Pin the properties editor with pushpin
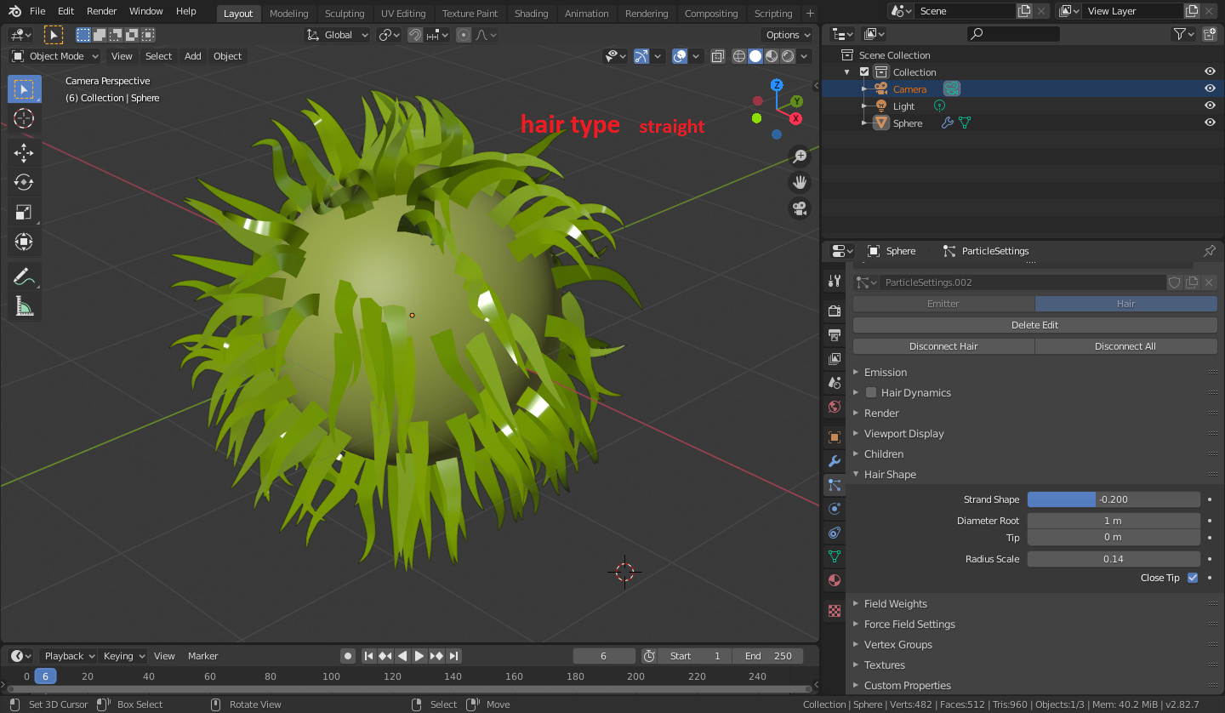 (1210, 251)
